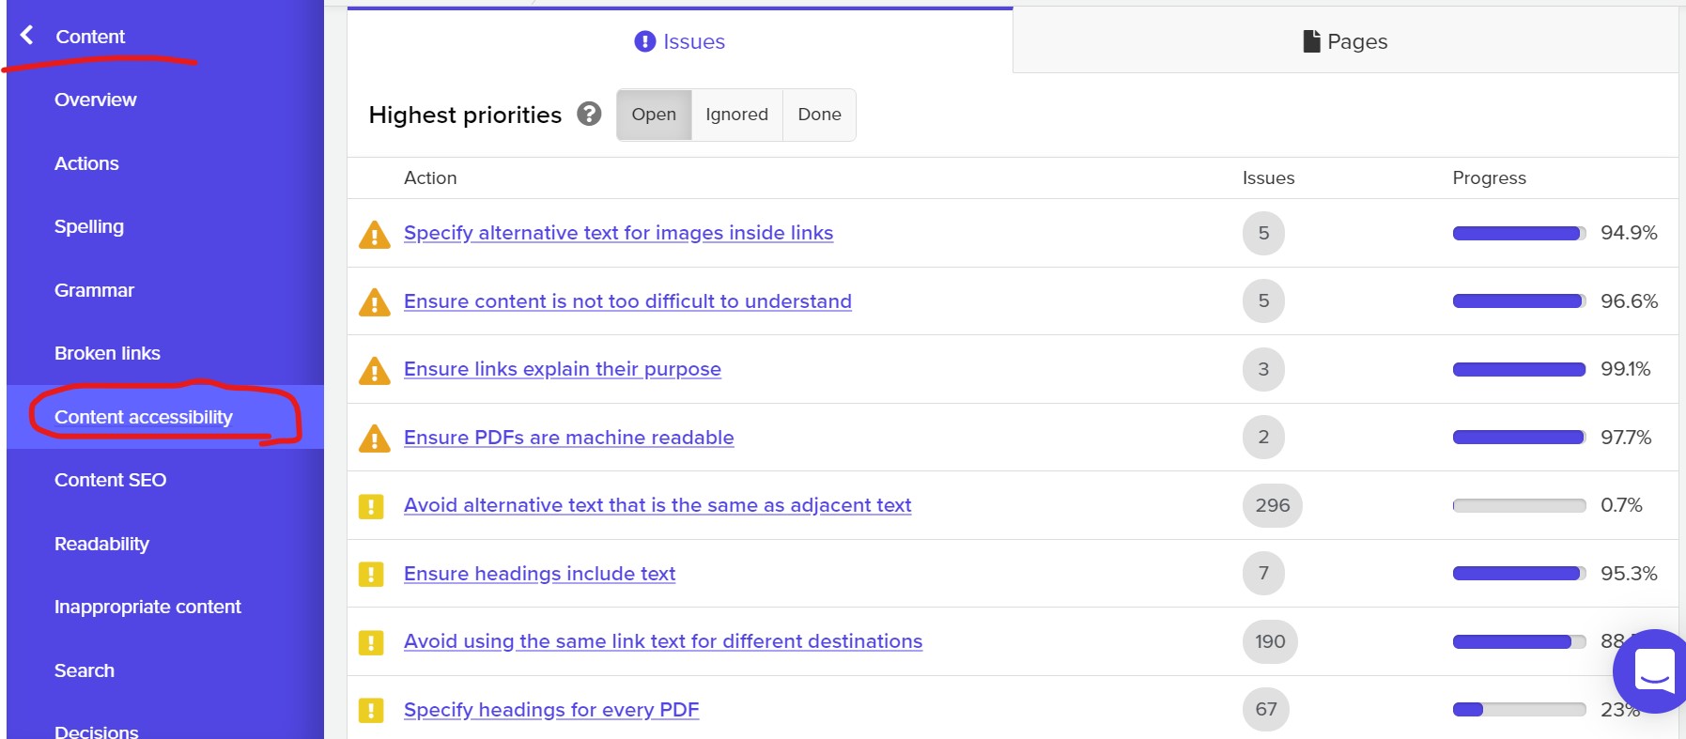Click the 99.1% progress bar

coord(1519,369)
